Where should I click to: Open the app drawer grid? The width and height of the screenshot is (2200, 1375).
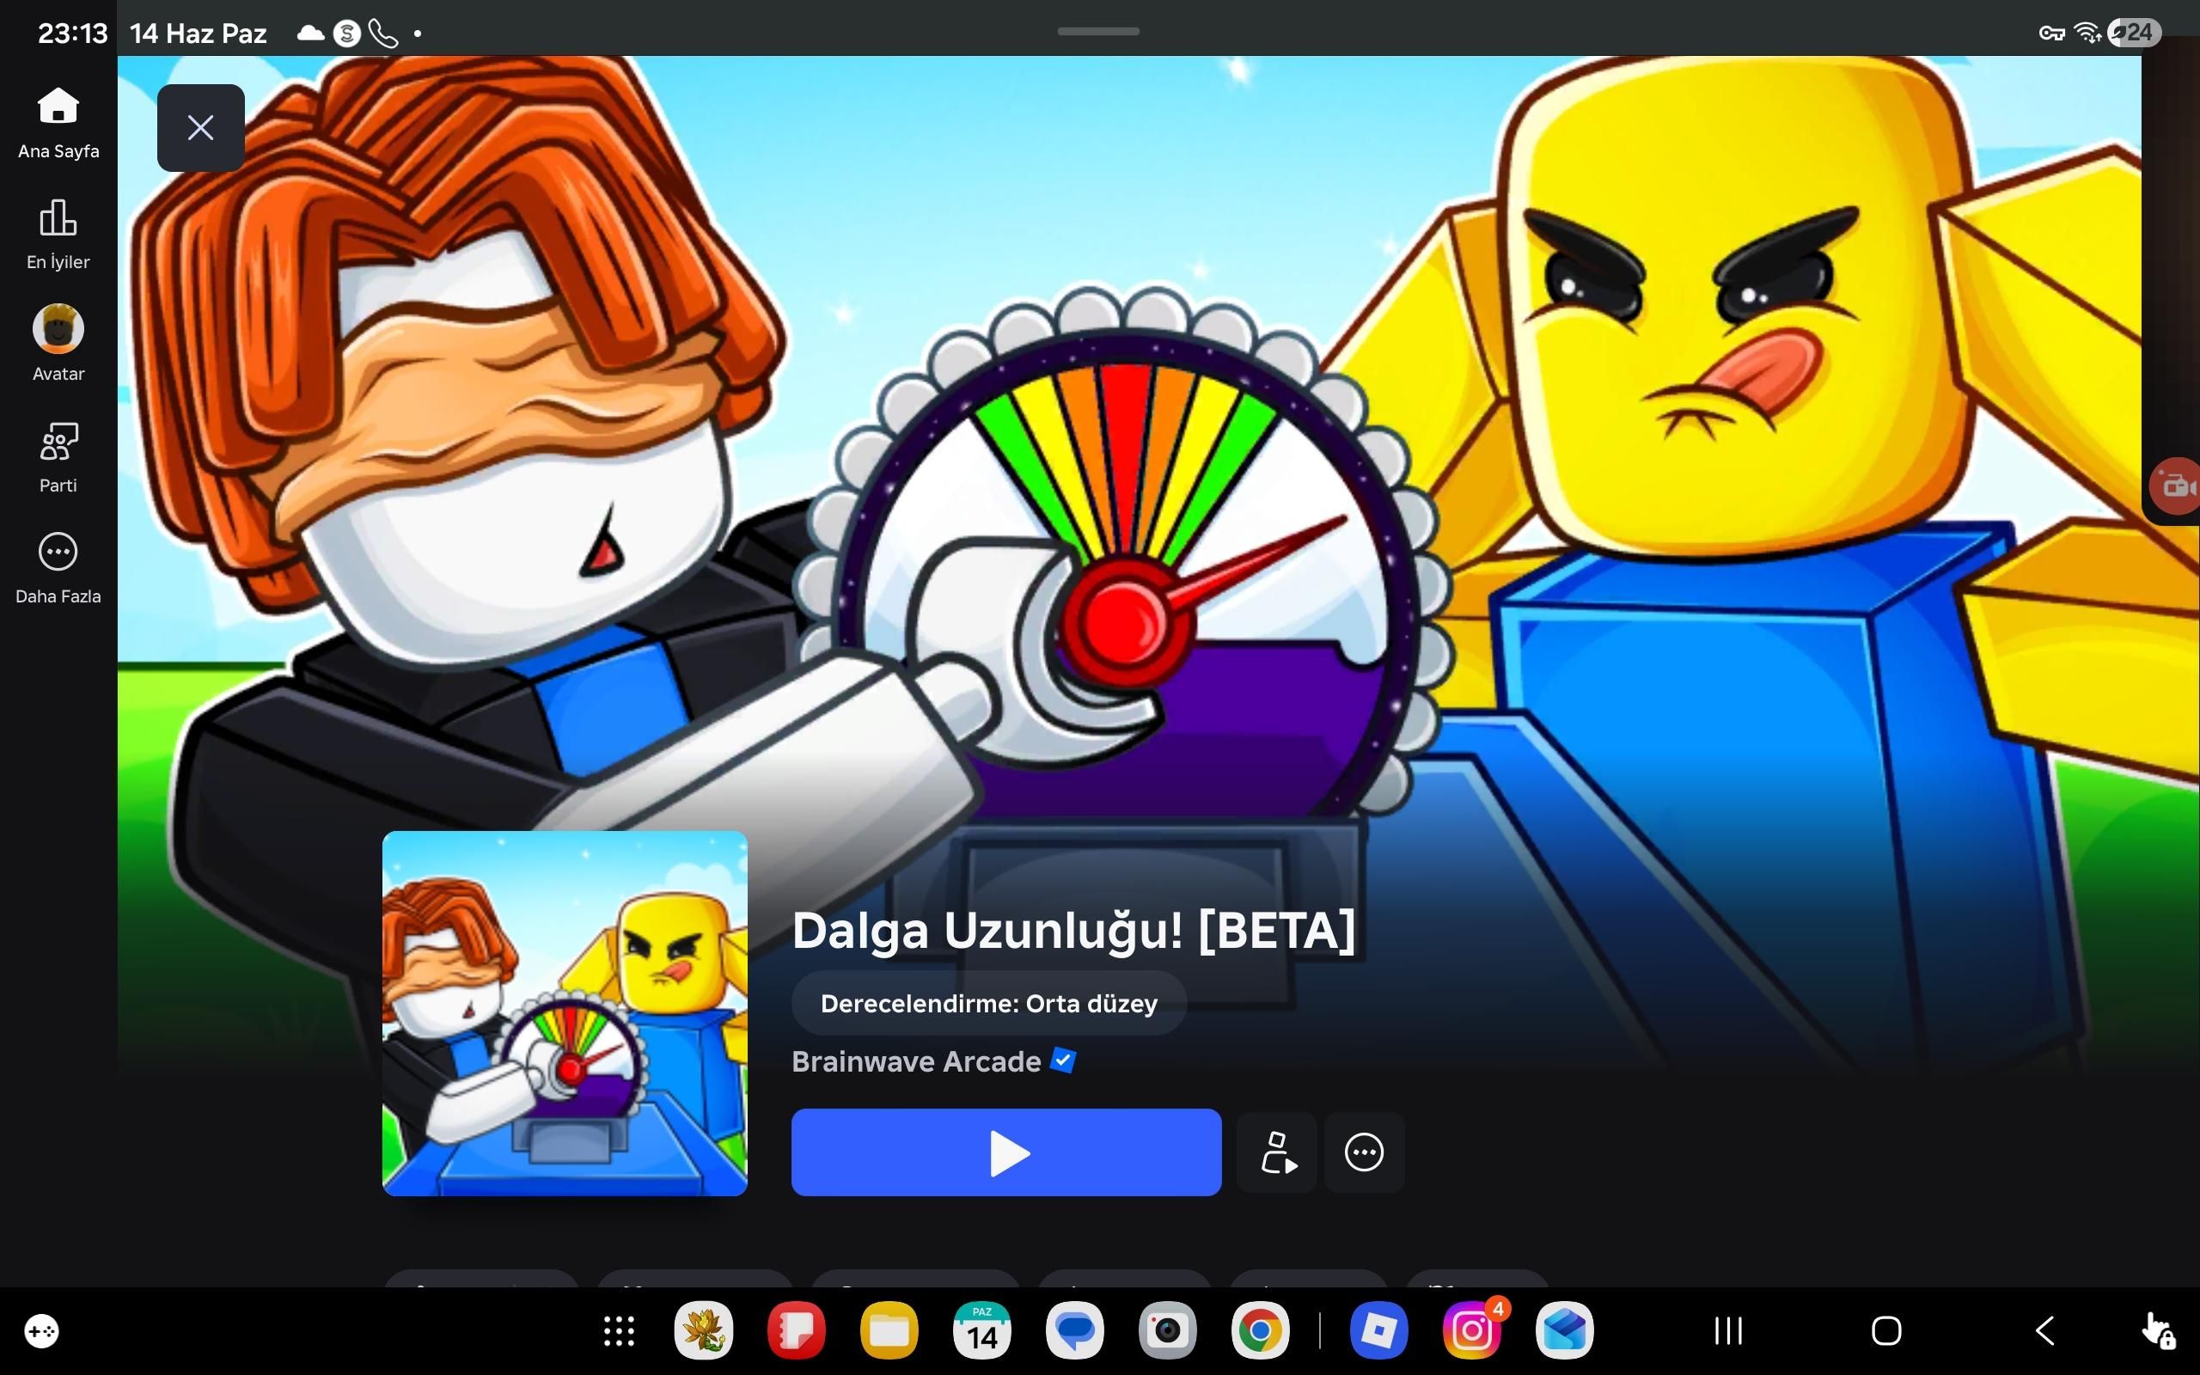tap(619, 1330)
